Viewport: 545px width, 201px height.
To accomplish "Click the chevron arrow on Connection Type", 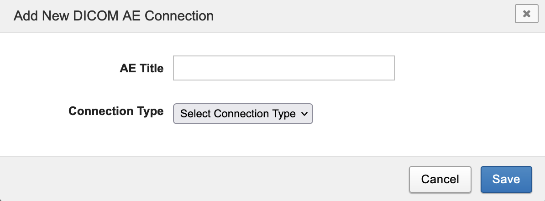I will pos(304,114).
